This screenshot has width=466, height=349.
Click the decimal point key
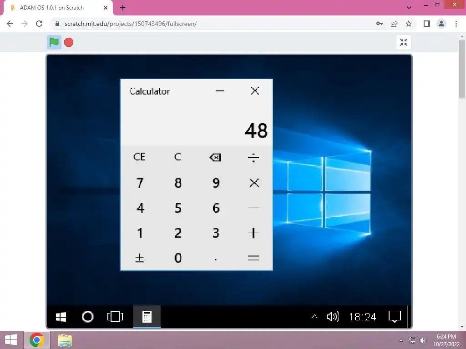(216, 259)
